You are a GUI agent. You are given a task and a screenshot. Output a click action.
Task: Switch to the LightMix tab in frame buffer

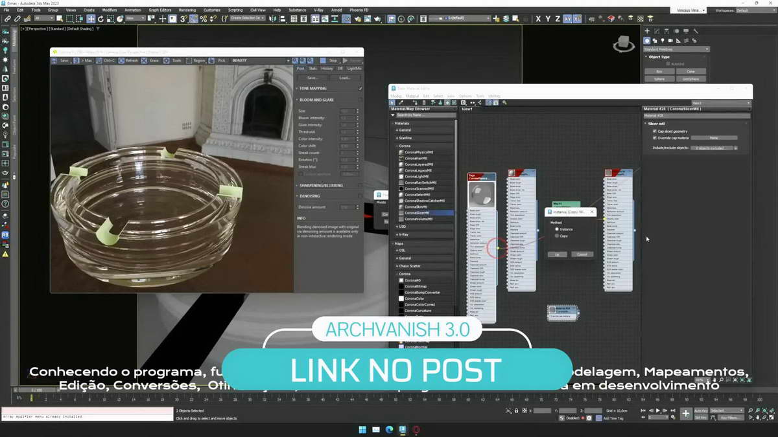click(354, 68)
